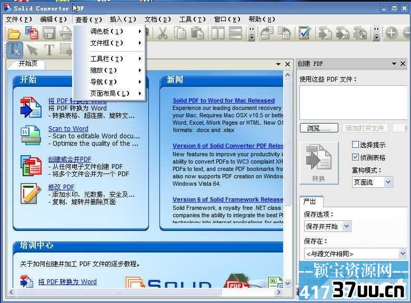The image size is (411, 303).
Task: Click the first convert document icon
Action: tap(325, 33)
